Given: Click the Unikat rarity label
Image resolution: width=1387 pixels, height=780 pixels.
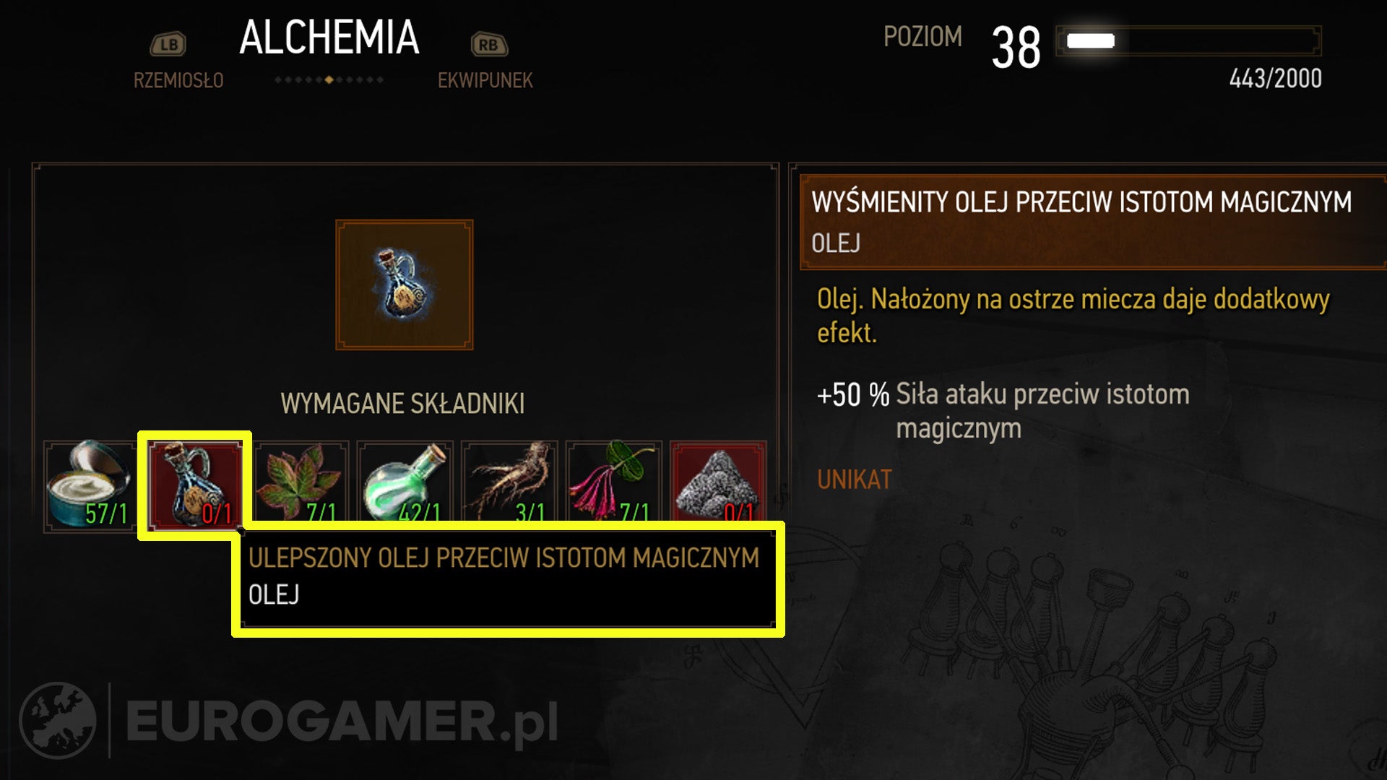Looking at the screenshot, I should point(855,480).
